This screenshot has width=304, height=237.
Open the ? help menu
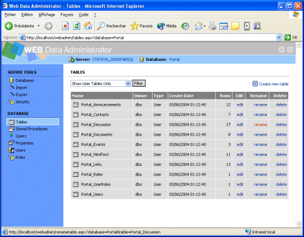tap(95, 15)
